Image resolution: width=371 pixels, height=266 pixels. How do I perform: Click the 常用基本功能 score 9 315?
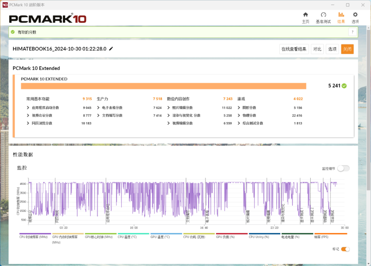point(87,99)
